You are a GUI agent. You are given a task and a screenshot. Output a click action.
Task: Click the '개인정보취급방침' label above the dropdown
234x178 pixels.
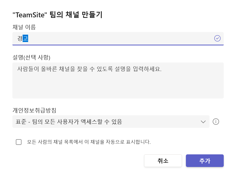tap(34, 110)
